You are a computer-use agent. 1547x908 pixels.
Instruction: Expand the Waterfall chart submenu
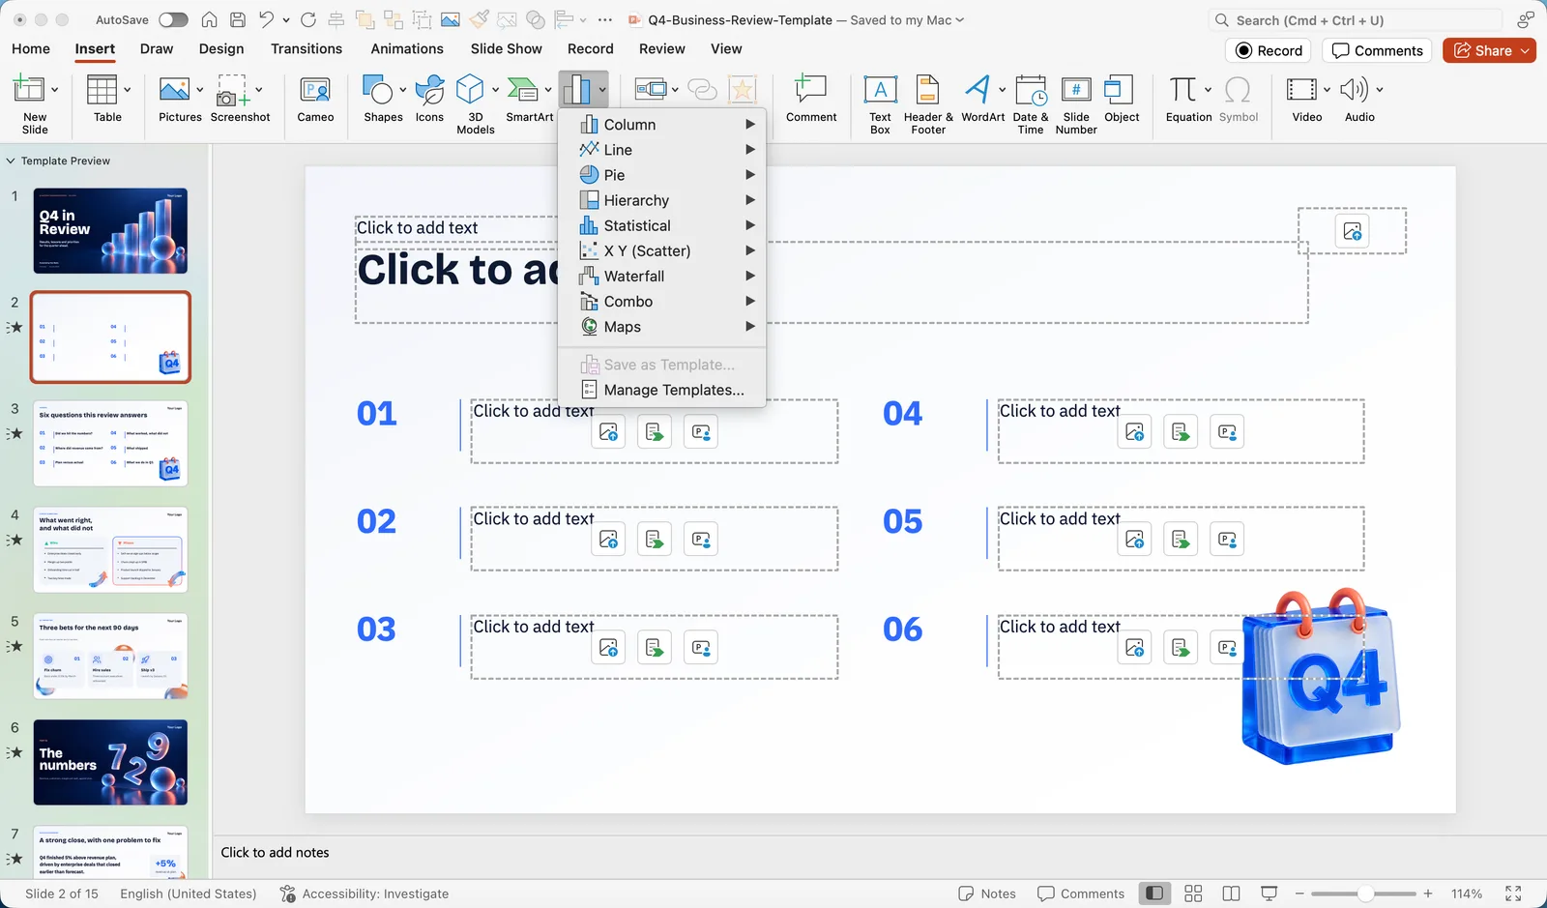(662, 276)
